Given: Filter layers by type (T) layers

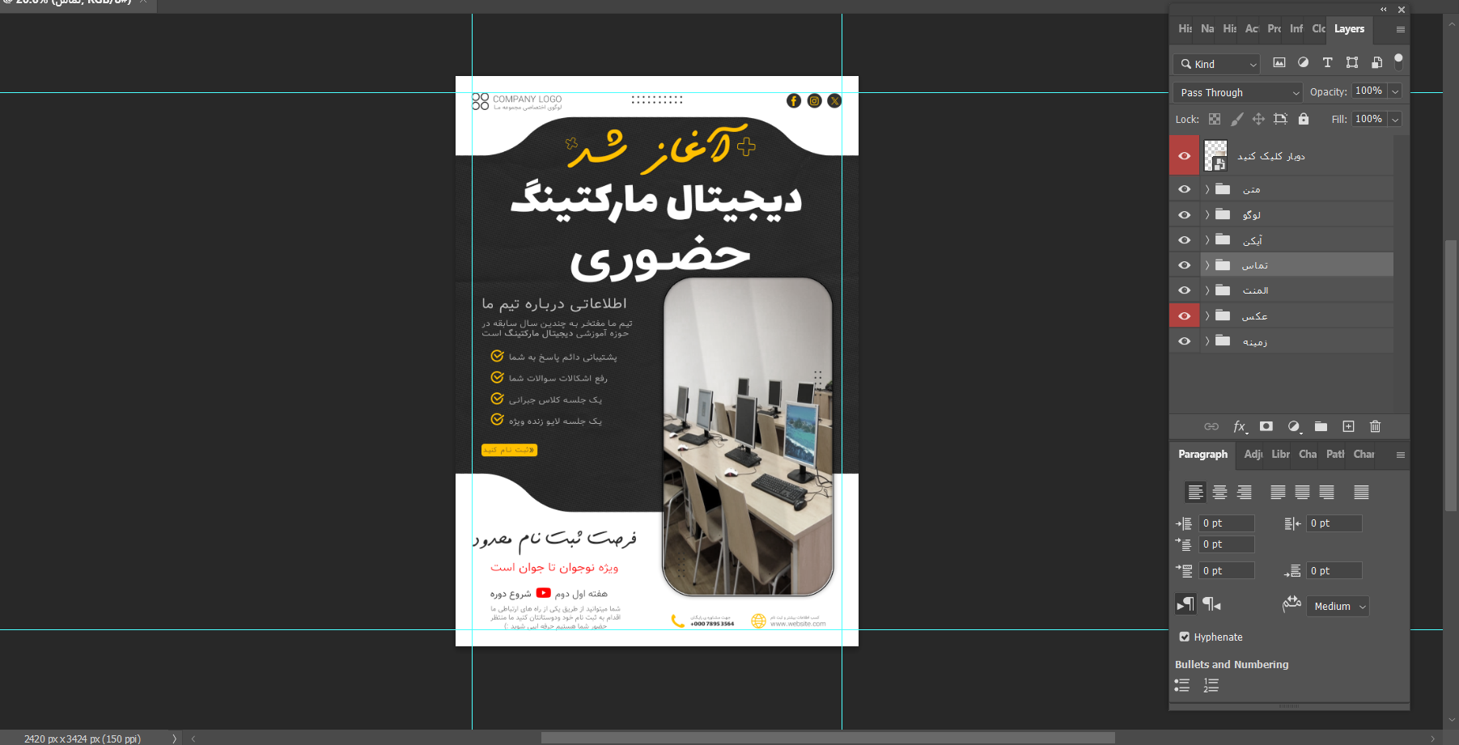Looking at the screenshot, I should pos(1327,63).
